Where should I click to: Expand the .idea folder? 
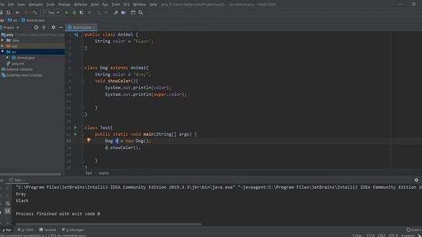click(x=3, y=40)
